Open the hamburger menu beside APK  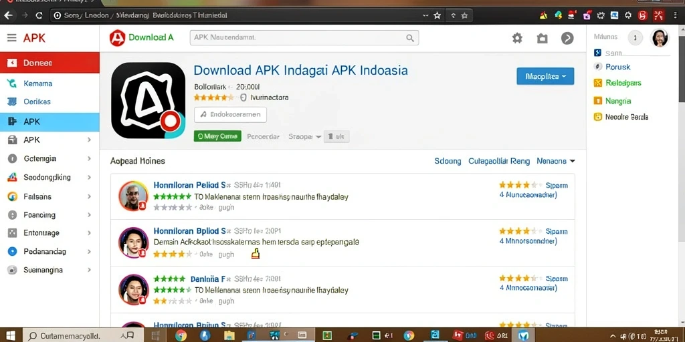11,38
